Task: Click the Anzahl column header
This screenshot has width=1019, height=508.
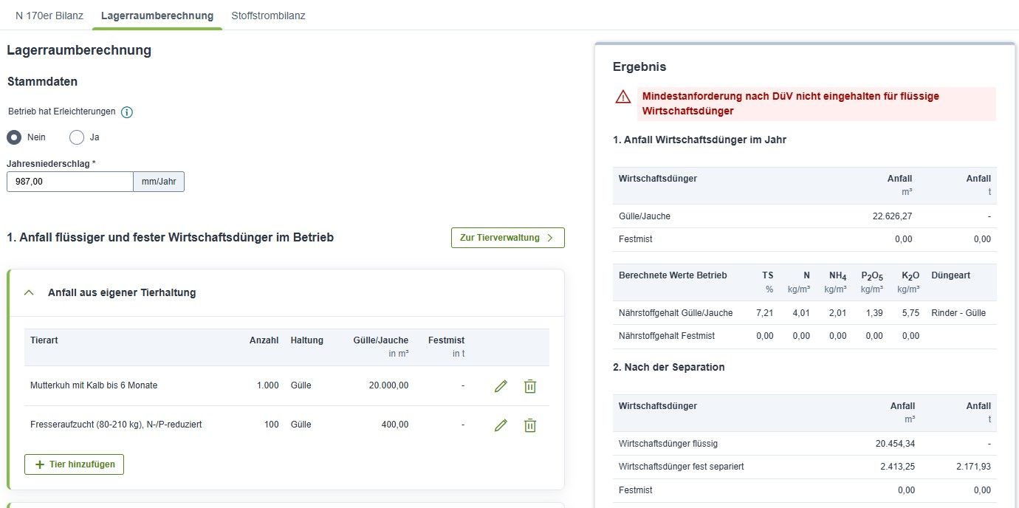Action: point(264,340)
